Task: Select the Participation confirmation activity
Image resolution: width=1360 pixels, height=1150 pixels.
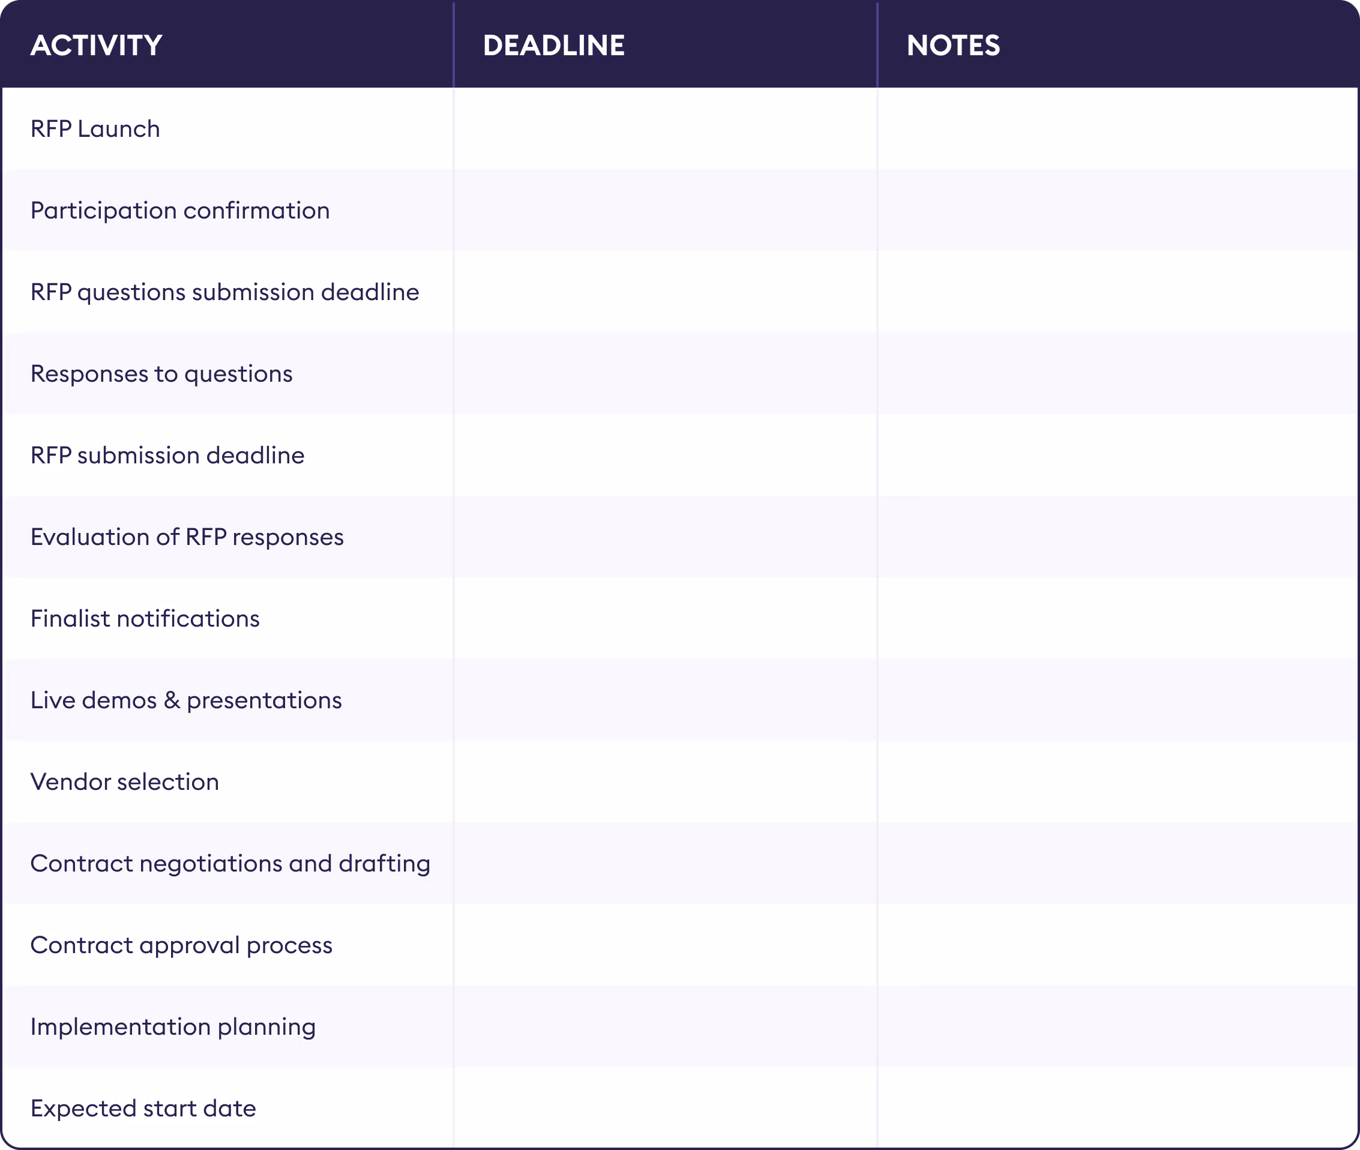Action: (x=180, y=211)
